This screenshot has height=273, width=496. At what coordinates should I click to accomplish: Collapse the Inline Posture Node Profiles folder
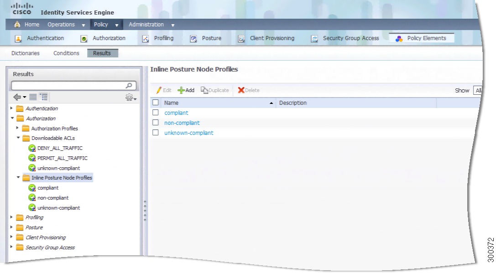click(x=18, y=177)
